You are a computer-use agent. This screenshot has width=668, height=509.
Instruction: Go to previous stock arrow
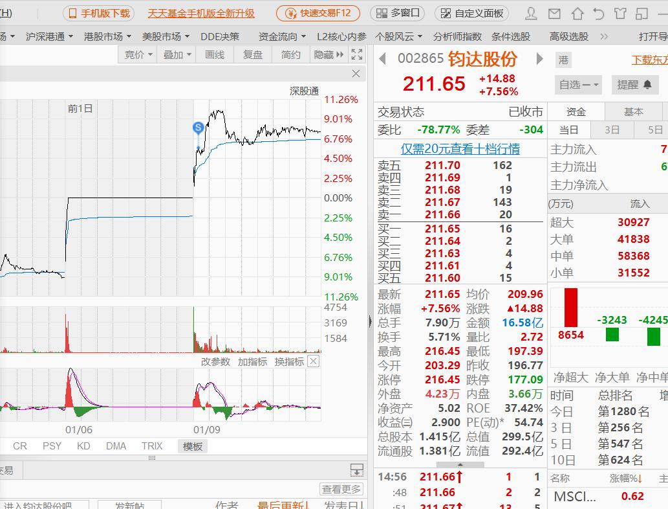coord(383,58)
